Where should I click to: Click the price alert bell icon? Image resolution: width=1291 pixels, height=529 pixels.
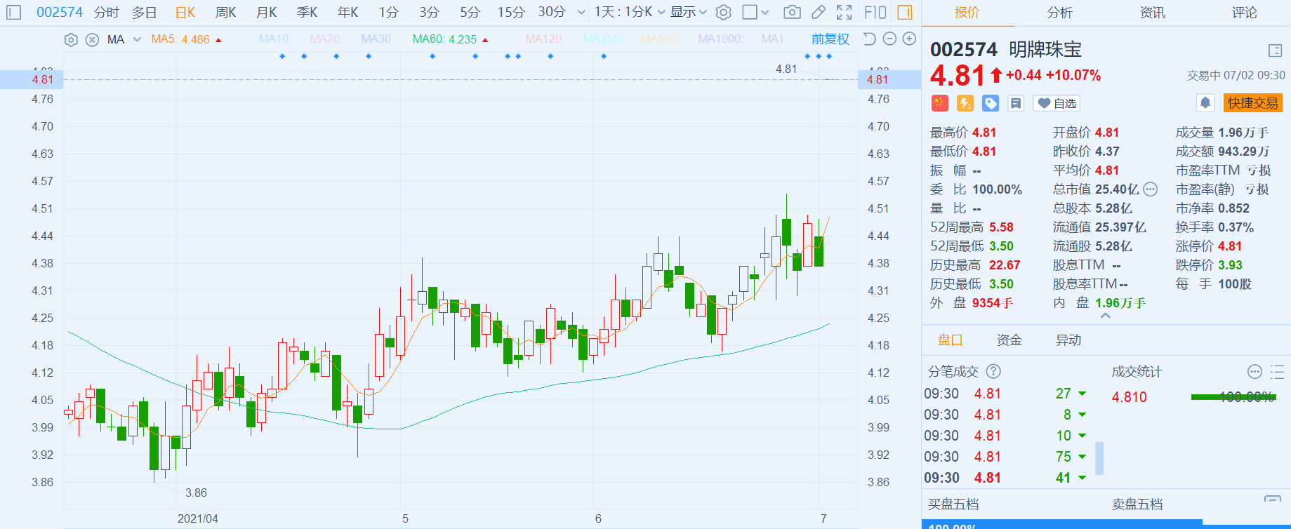(1205, 103)
